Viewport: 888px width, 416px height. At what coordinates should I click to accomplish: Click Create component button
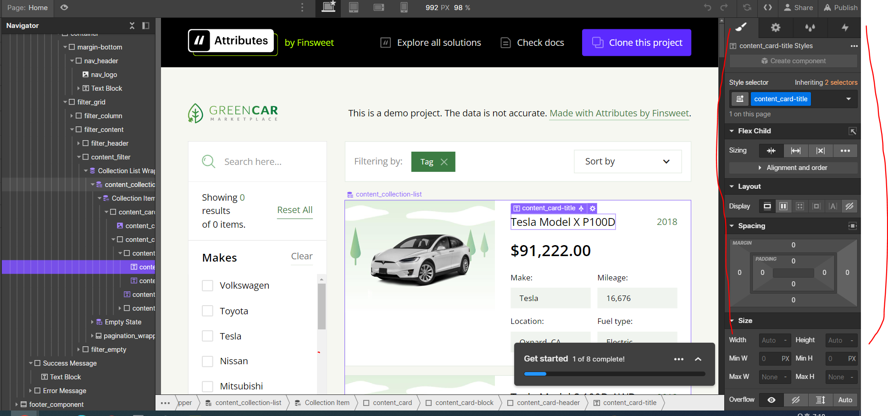pyautogui.click(x=793, y=61)
